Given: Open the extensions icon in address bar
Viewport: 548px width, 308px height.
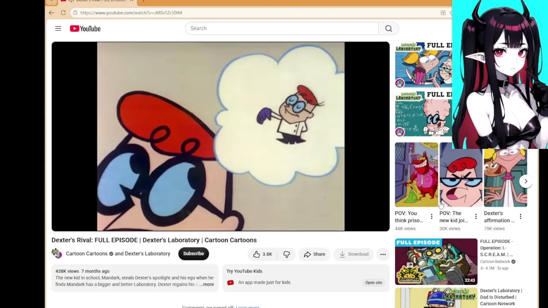Looking at the screenshot, I should [443, 13].
